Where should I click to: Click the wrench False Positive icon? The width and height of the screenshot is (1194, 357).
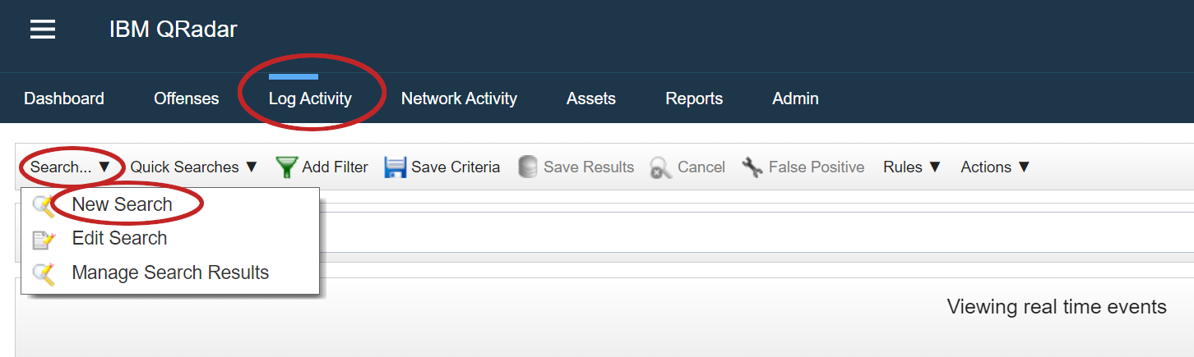[x=752, y=167]
